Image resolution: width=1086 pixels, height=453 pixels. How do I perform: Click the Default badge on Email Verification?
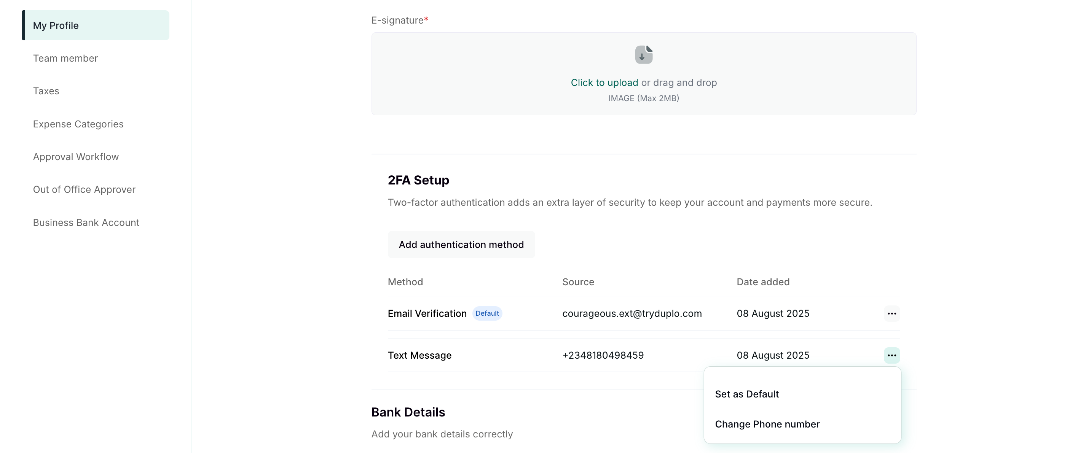pos(487,313)
